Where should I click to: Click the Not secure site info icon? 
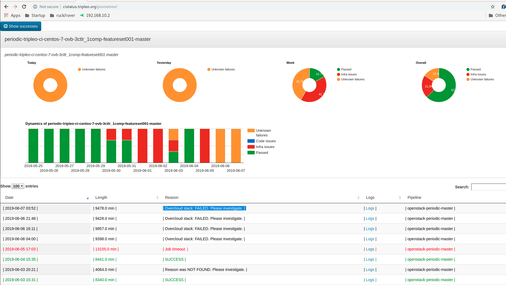tap(35, 7)
